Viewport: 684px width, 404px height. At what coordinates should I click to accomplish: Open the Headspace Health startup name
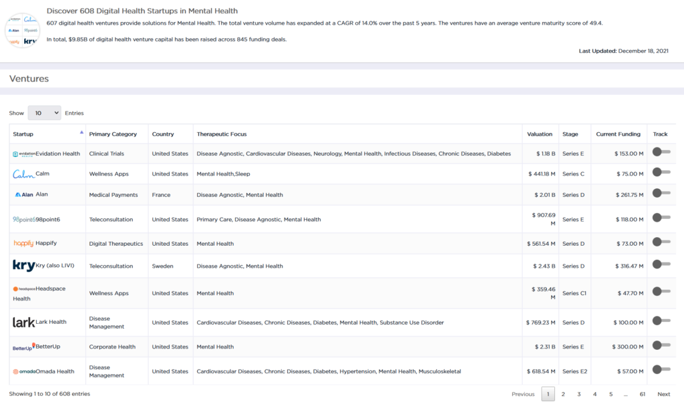pos(39,294)
